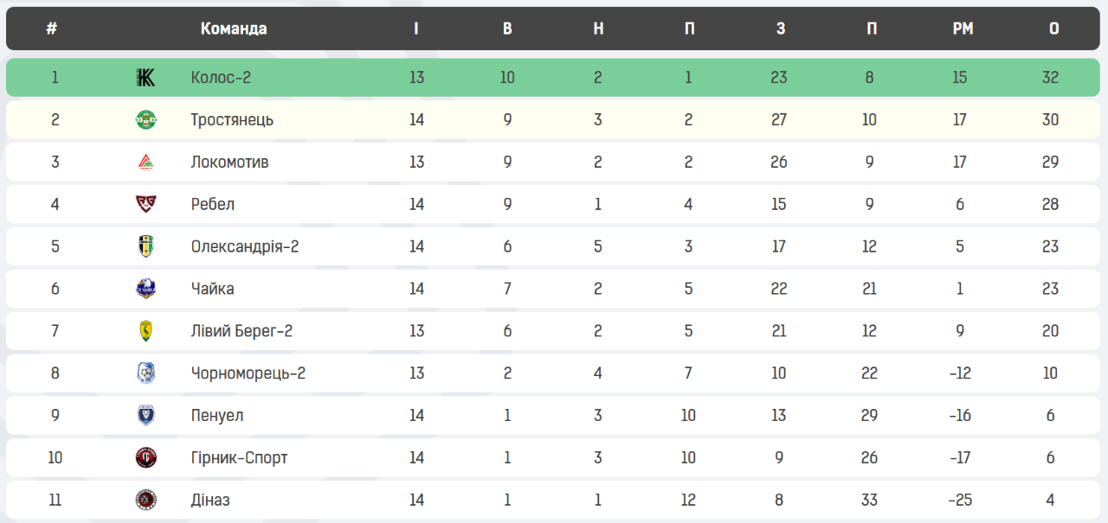
Task: Click the Команда column header
Action: point(234,29)
